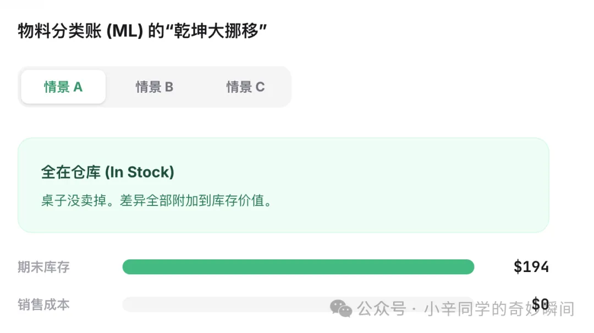Click the empty gray 销售成本 bar

(298, 304)
